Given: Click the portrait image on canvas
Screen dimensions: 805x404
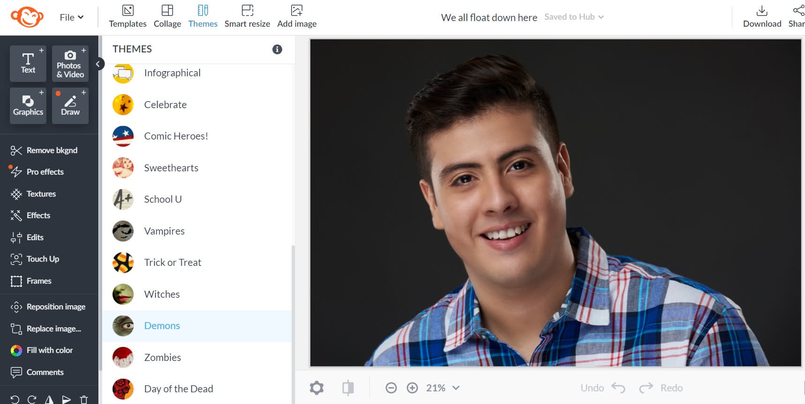Looking at the screenshot, I should click(556, 203).
